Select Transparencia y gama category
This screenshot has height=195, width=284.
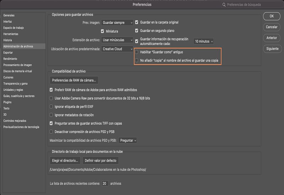(24, 83)
